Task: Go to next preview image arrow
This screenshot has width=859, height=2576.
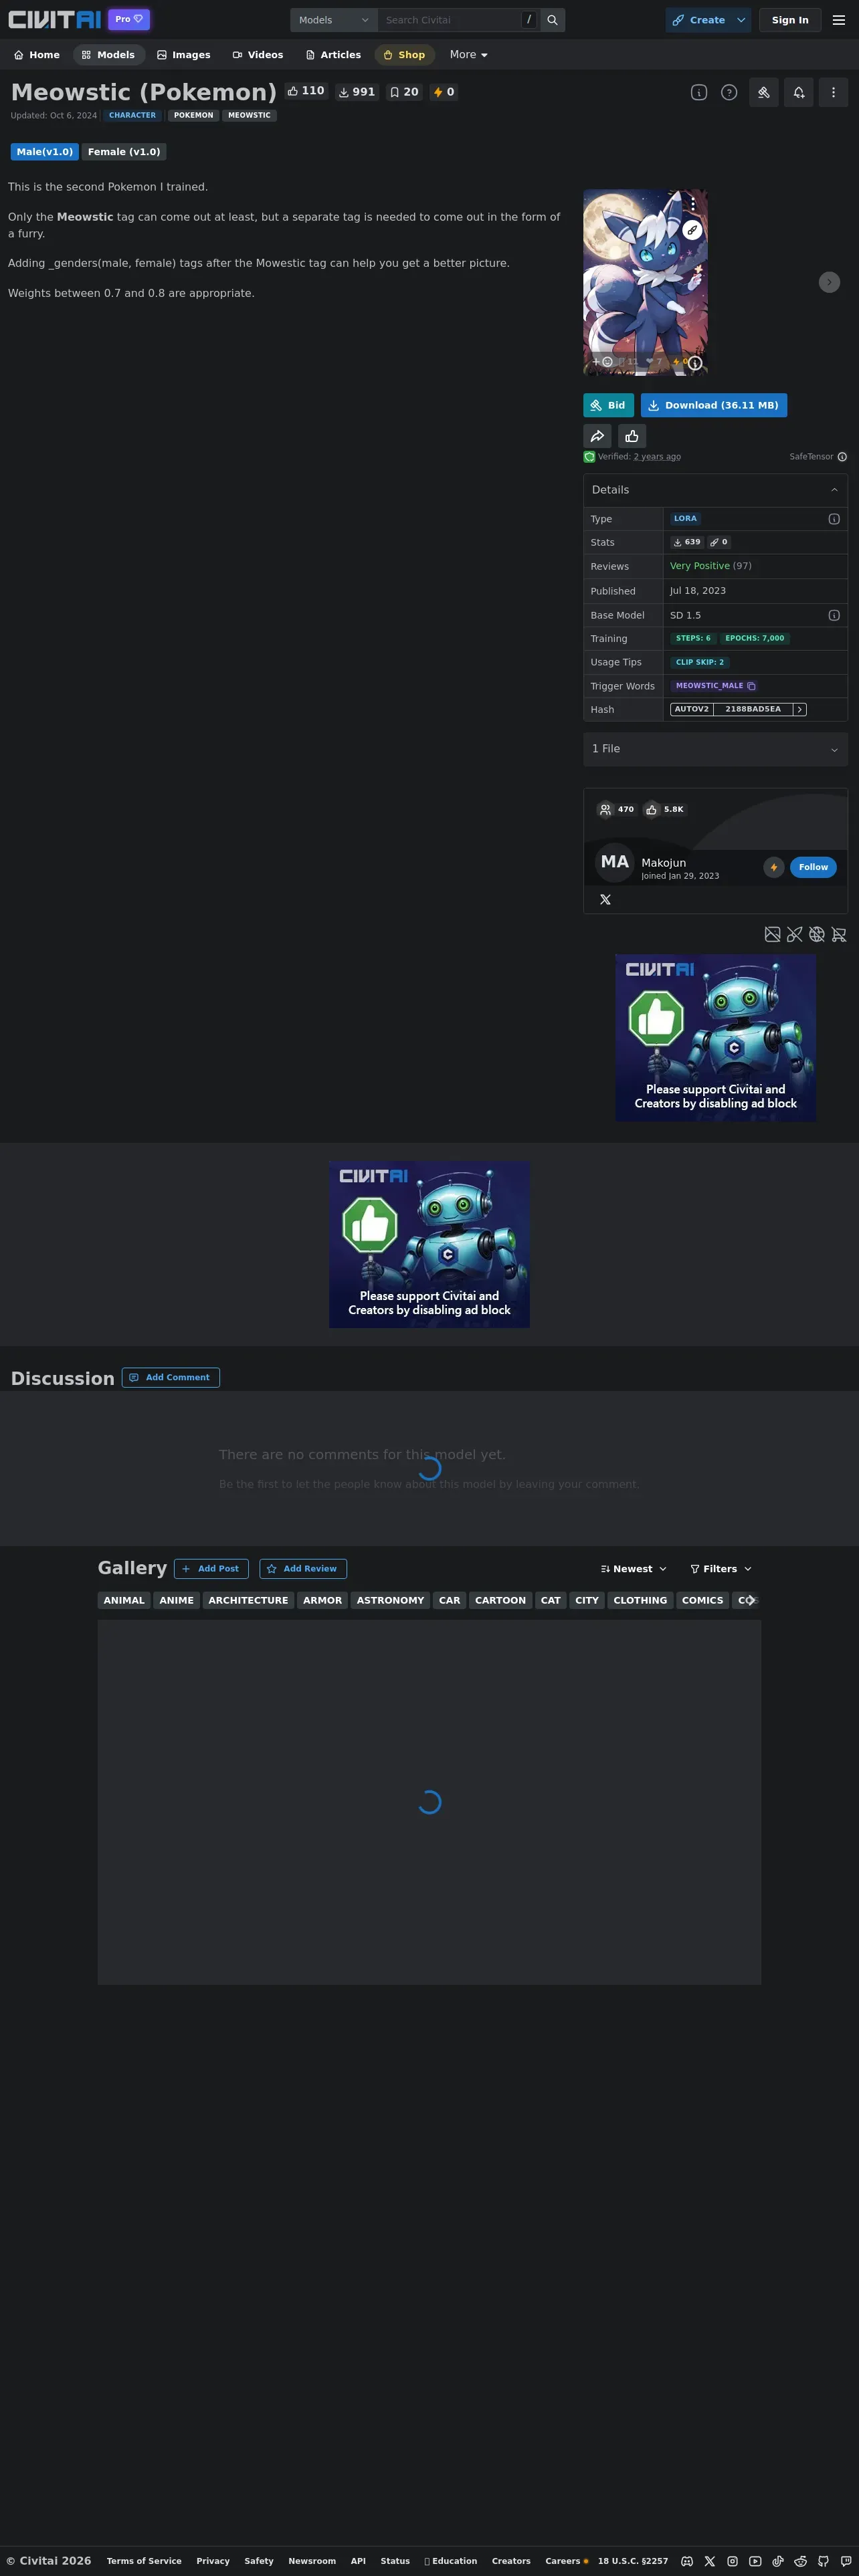Action: tap(830, 282)
